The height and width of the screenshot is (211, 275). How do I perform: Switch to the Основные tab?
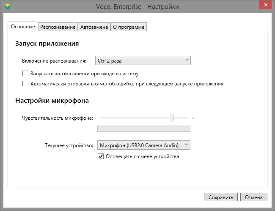(x=23, y=27)
